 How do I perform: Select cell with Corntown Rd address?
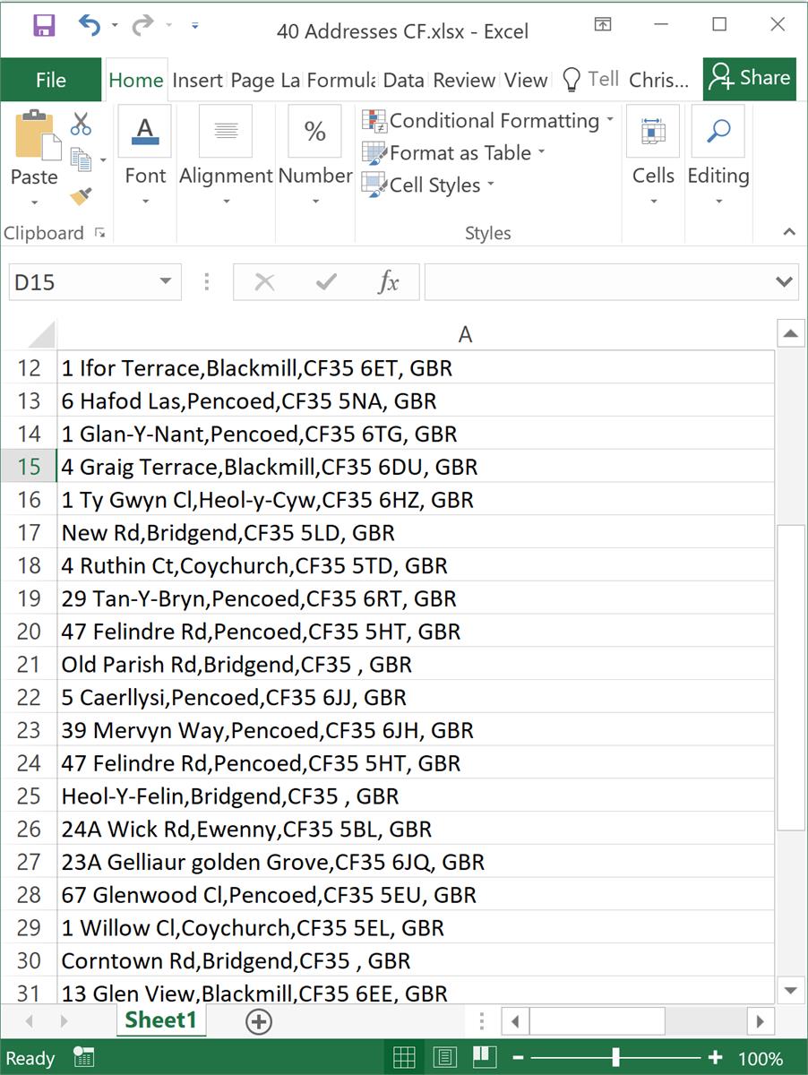416,961
